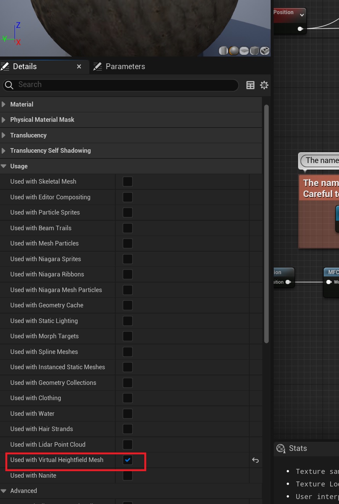Close the Details tab
This screenshot has height=504, width=339.
pyautogui.click(x=79, y=66)
